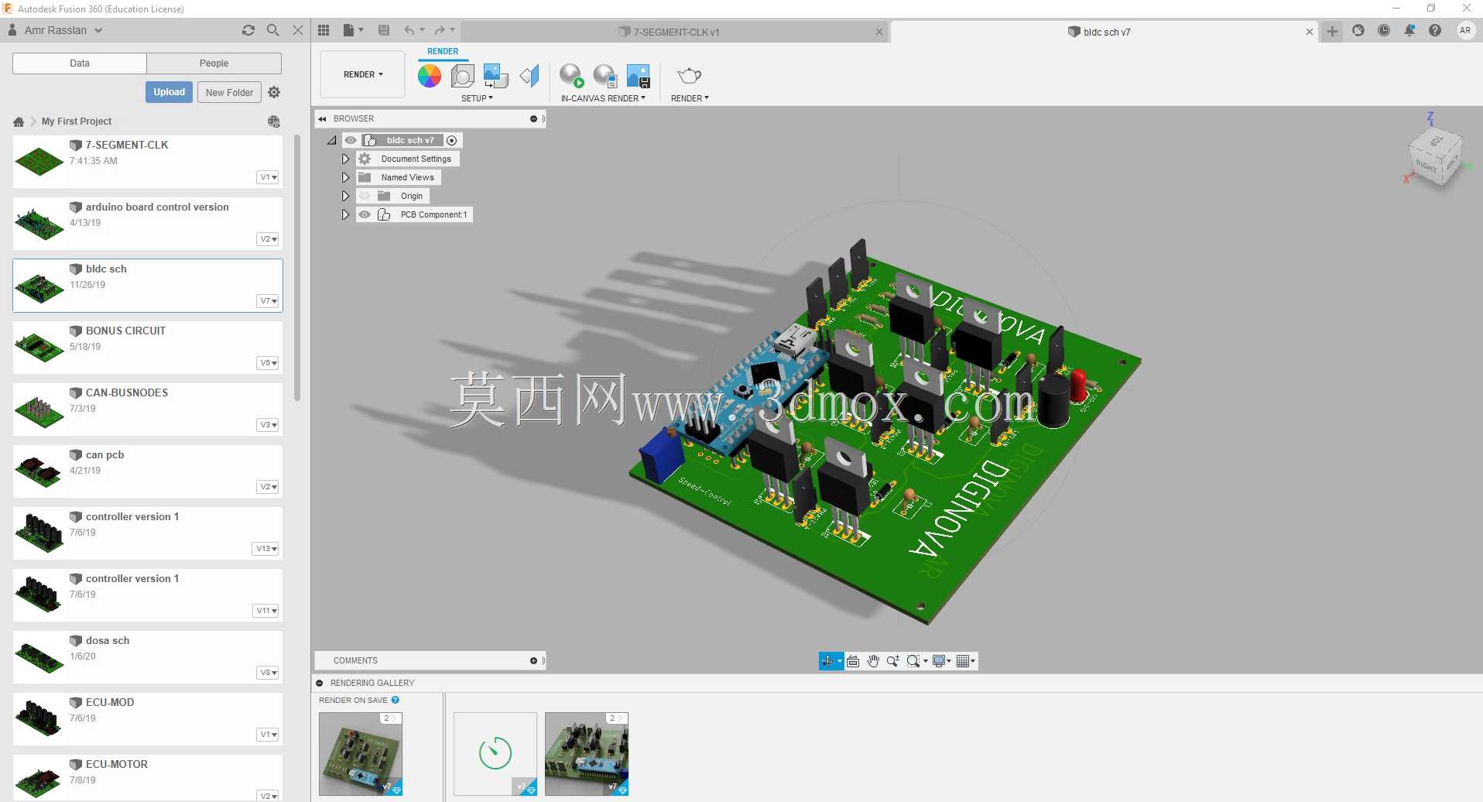Open data panel settings gear
Image resolution: width=1483 pixels, height=802 pixels.
pos(274,92)
